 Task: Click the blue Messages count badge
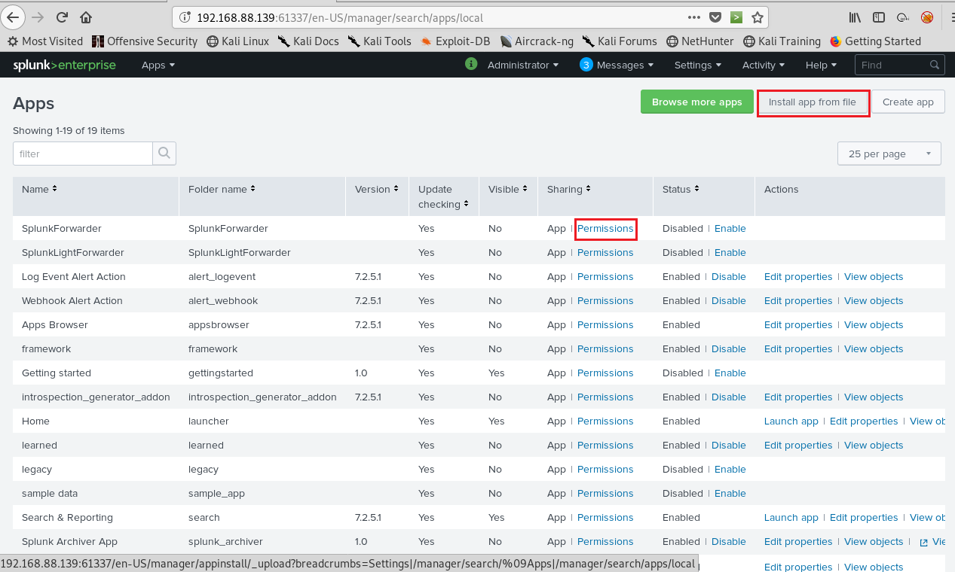(586, 65)
